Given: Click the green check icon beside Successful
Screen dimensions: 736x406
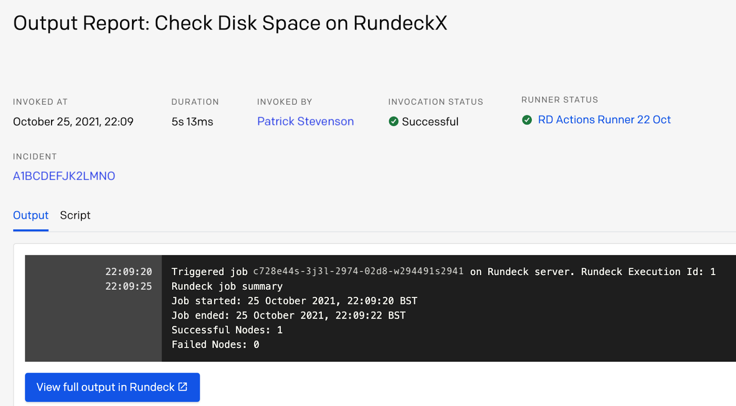Looking at the screenshot, I should tap(393, 121).
